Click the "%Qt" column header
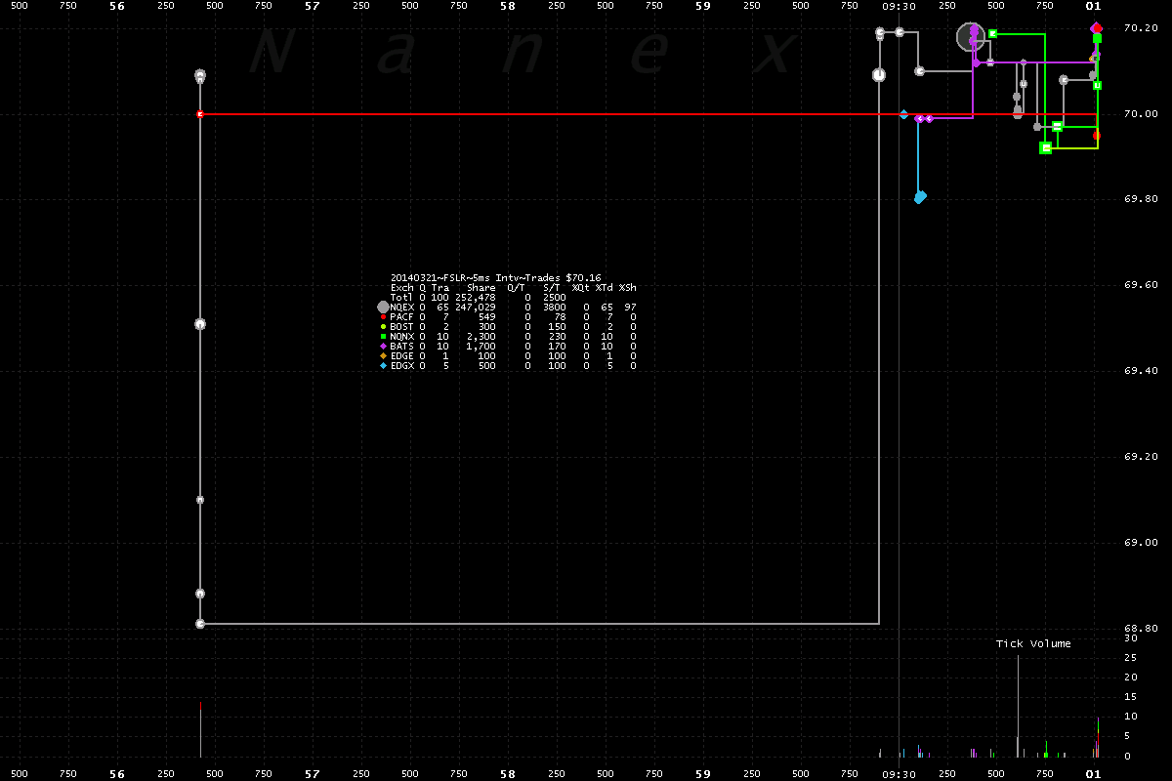 pos(580,288)
